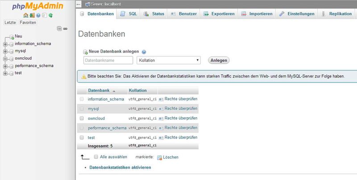The width and height of the screenshot is (357, 180).
Task: Click the privileges icon in mysql row
Action: [x=161, y=109]
